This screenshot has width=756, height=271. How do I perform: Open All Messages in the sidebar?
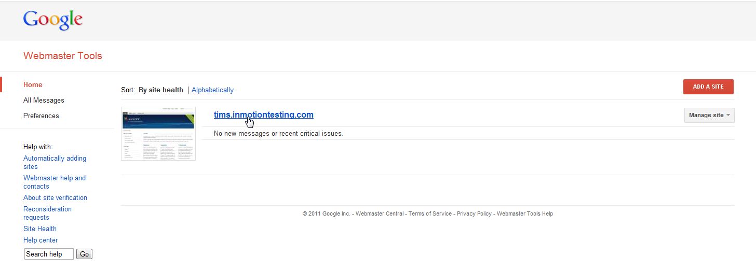coord(44,100)
